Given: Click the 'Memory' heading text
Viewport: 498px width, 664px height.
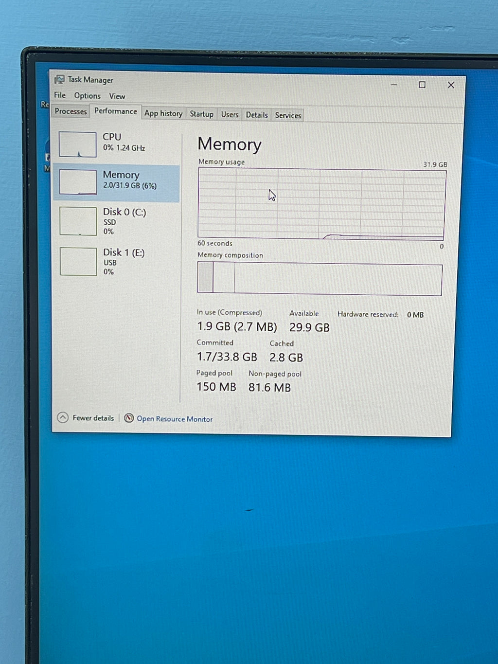Looking at the screenshot, I should click(x=230, y=144).
